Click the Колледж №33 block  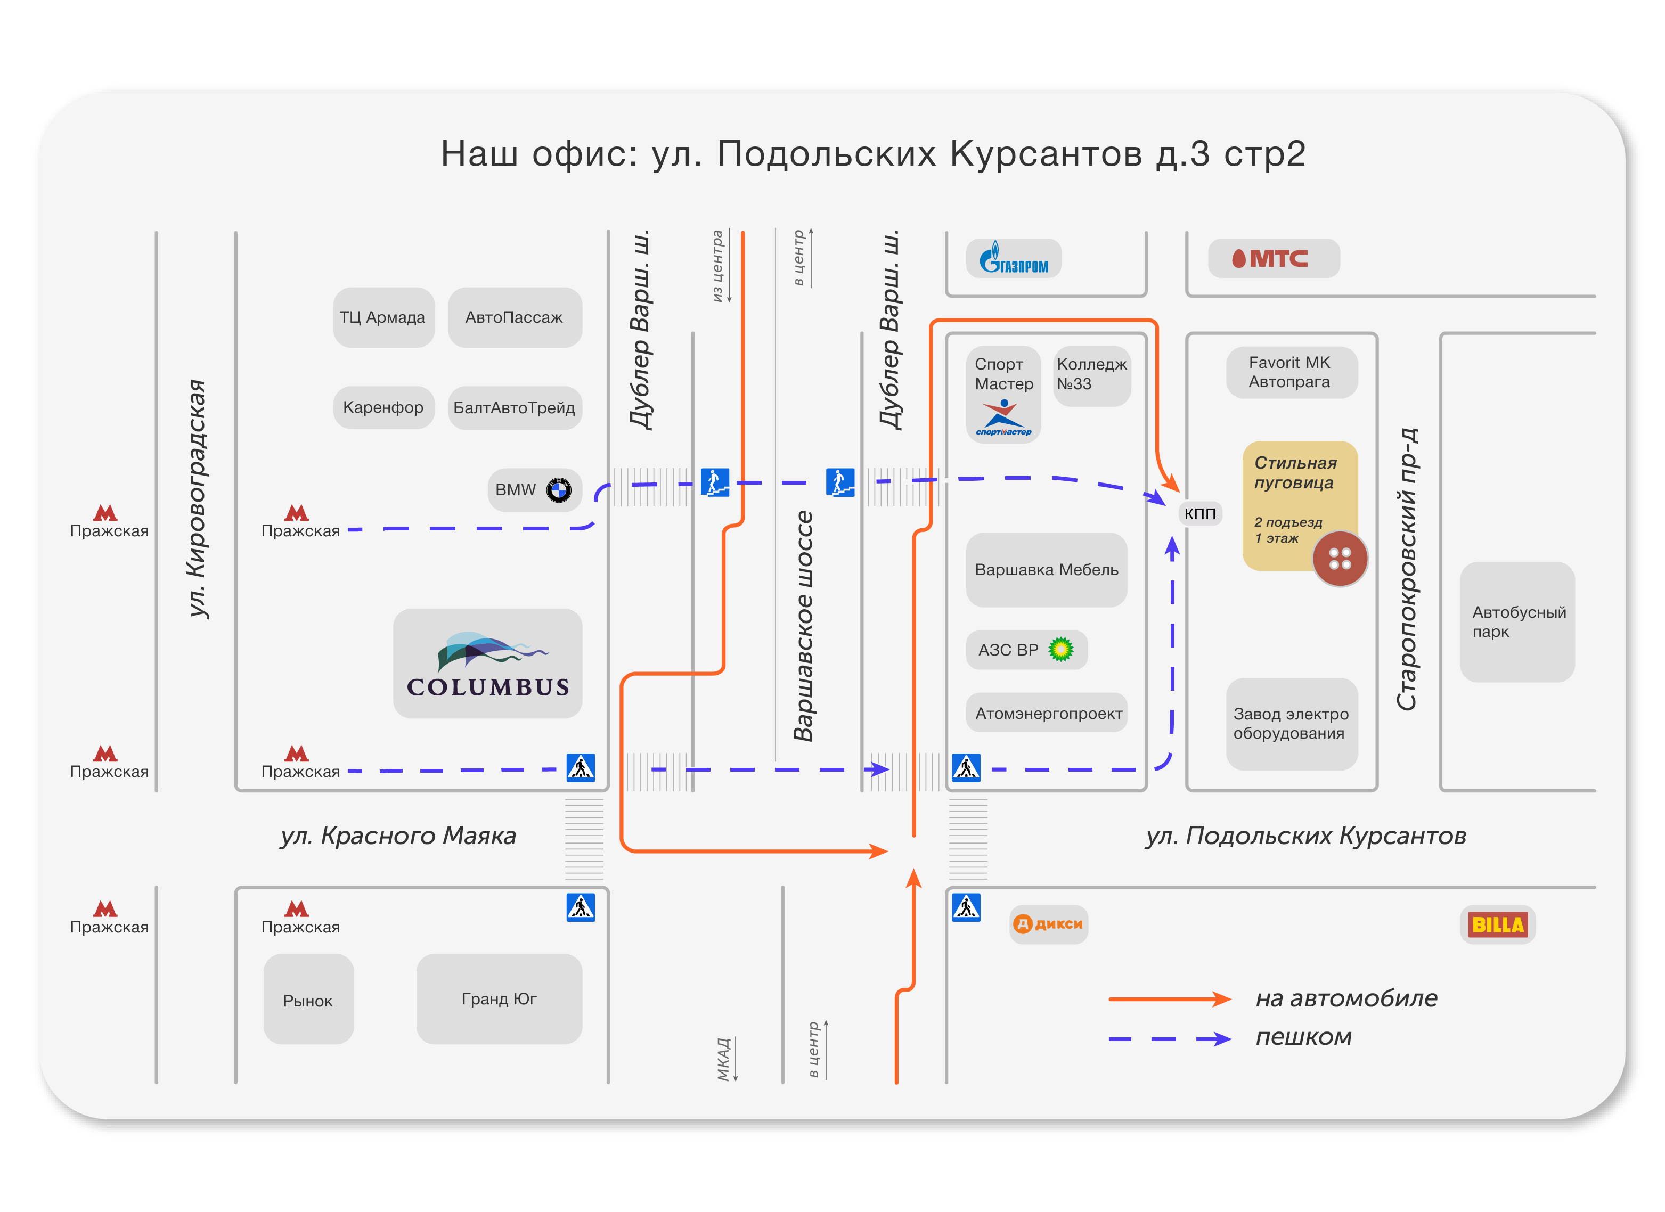pos(1092,375)
